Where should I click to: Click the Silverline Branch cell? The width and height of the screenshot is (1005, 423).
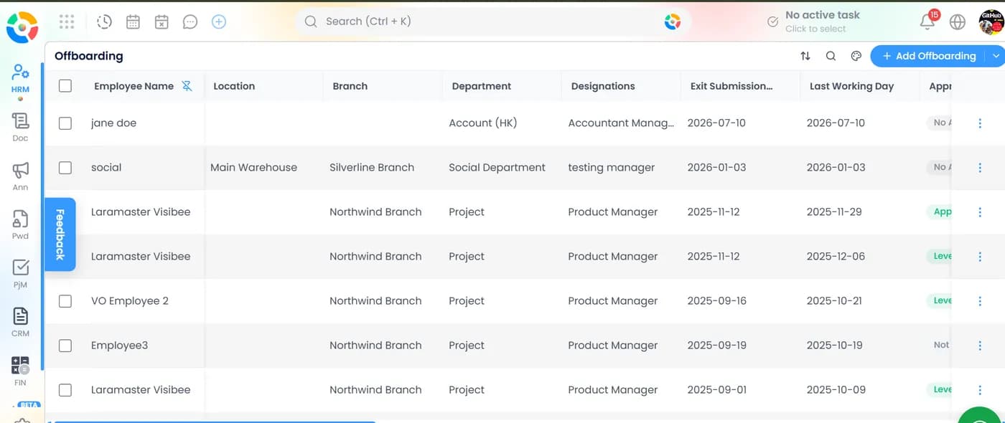click(372, 168)
